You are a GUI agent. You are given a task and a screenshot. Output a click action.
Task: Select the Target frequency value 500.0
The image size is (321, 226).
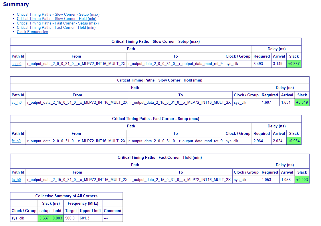(70, 218)
